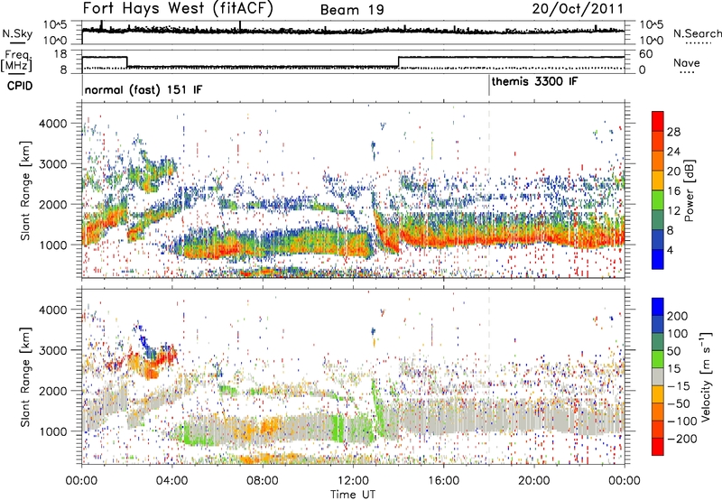This screenshot has width=722, height=500.
Task: Click the red bottom segment of the velocity colorbar
Action: [658, 447]
